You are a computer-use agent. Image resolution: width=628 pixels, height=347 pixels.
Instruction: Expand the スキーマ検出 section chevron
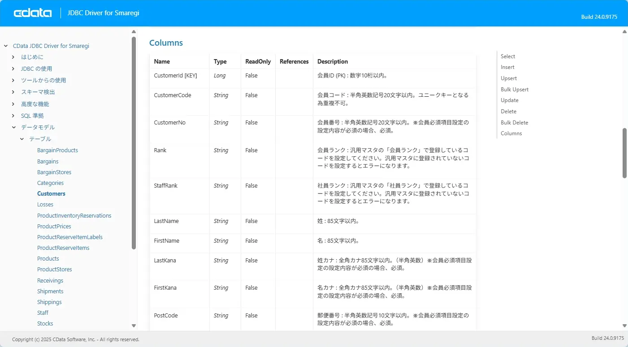click(x=13, y=92)
